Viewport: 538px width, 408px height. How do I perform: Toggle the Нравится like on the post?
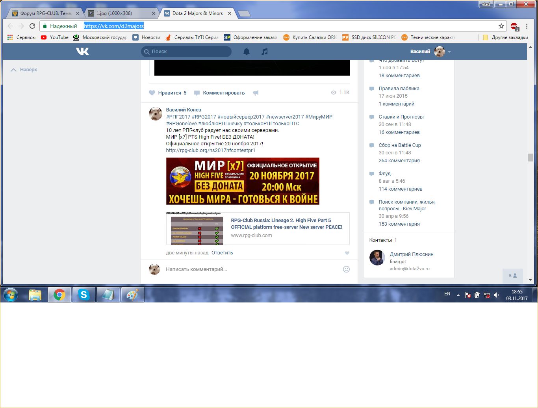[x=168, y=93]
